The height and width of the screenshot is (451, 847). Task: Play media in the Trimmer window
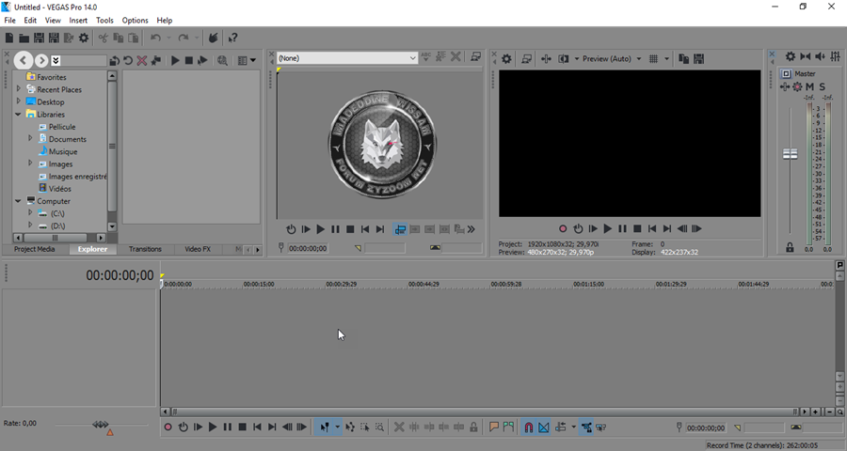click(x=320, y=229)
